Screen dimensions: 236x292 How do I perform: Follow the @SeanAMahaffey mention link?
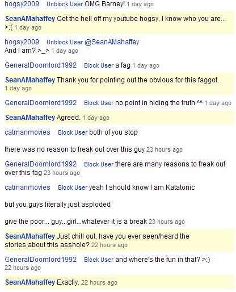112,42
